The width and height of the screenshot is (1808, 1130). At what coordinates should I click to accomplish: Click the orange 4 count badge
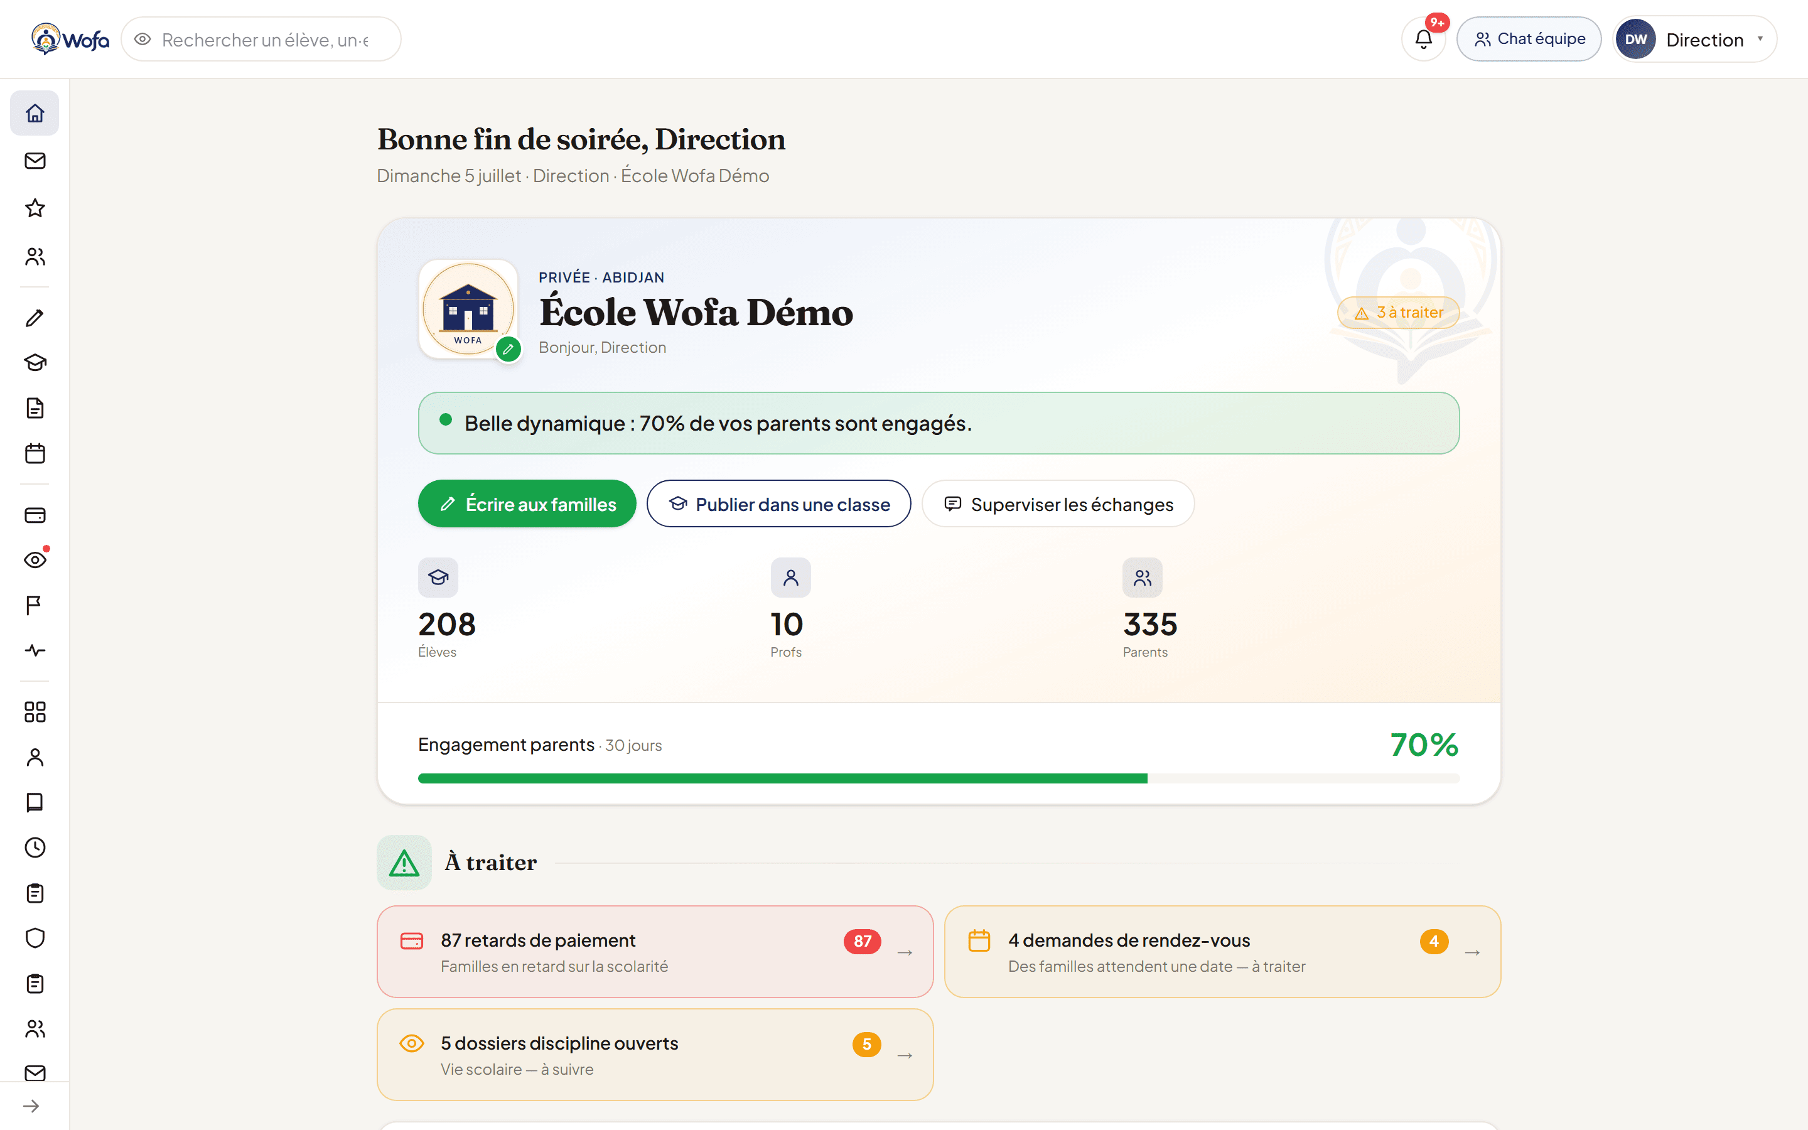click(1434, 941)
